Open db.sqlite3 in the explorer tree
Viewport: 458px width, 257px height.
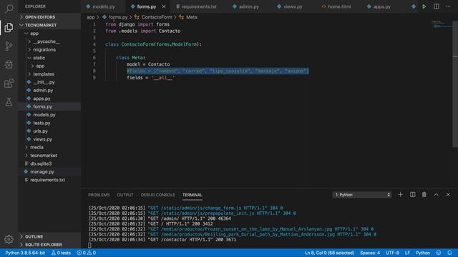[49, 163]
